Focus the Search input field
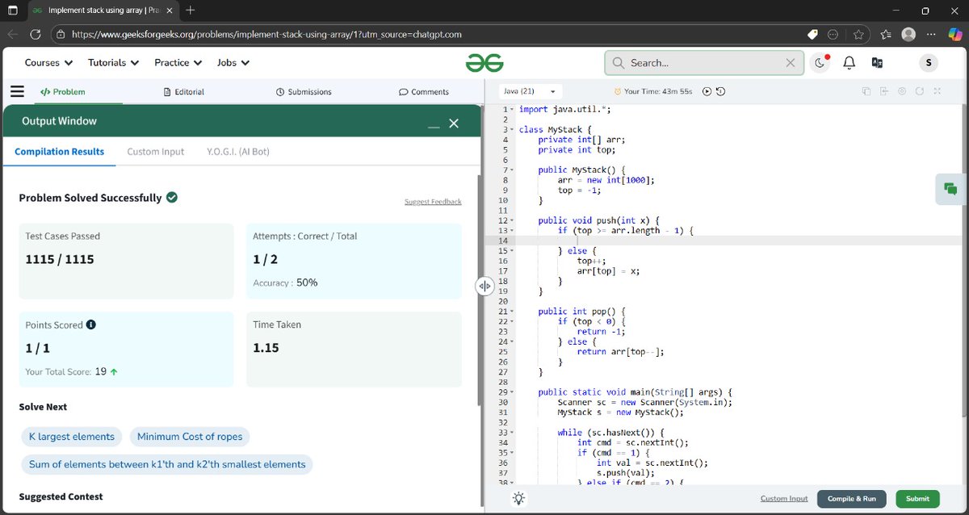Image resolution: width=969 pixels, height=515 pixels. (x=706, y=63)
